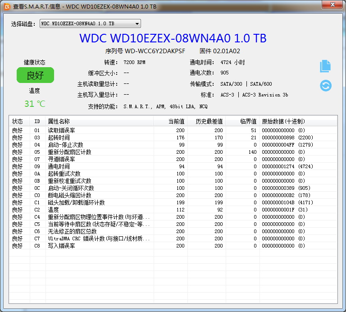
Task: Click the large blue WDC WD10EZEX drive title
Action: (173, 38)
